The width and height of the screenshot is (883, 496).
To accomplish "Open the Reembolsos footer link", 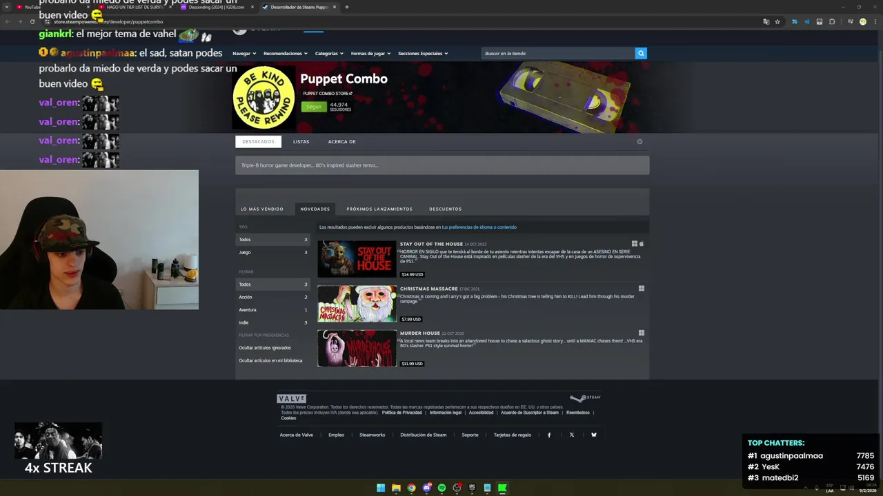I will click(578, 413).
